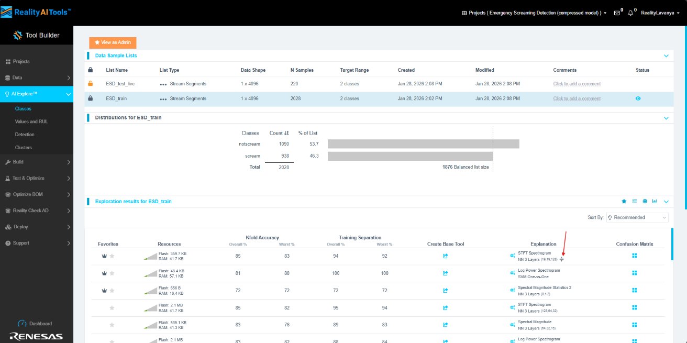Collapse the Distributions for ESD_train panel

[x=666, y=118]
